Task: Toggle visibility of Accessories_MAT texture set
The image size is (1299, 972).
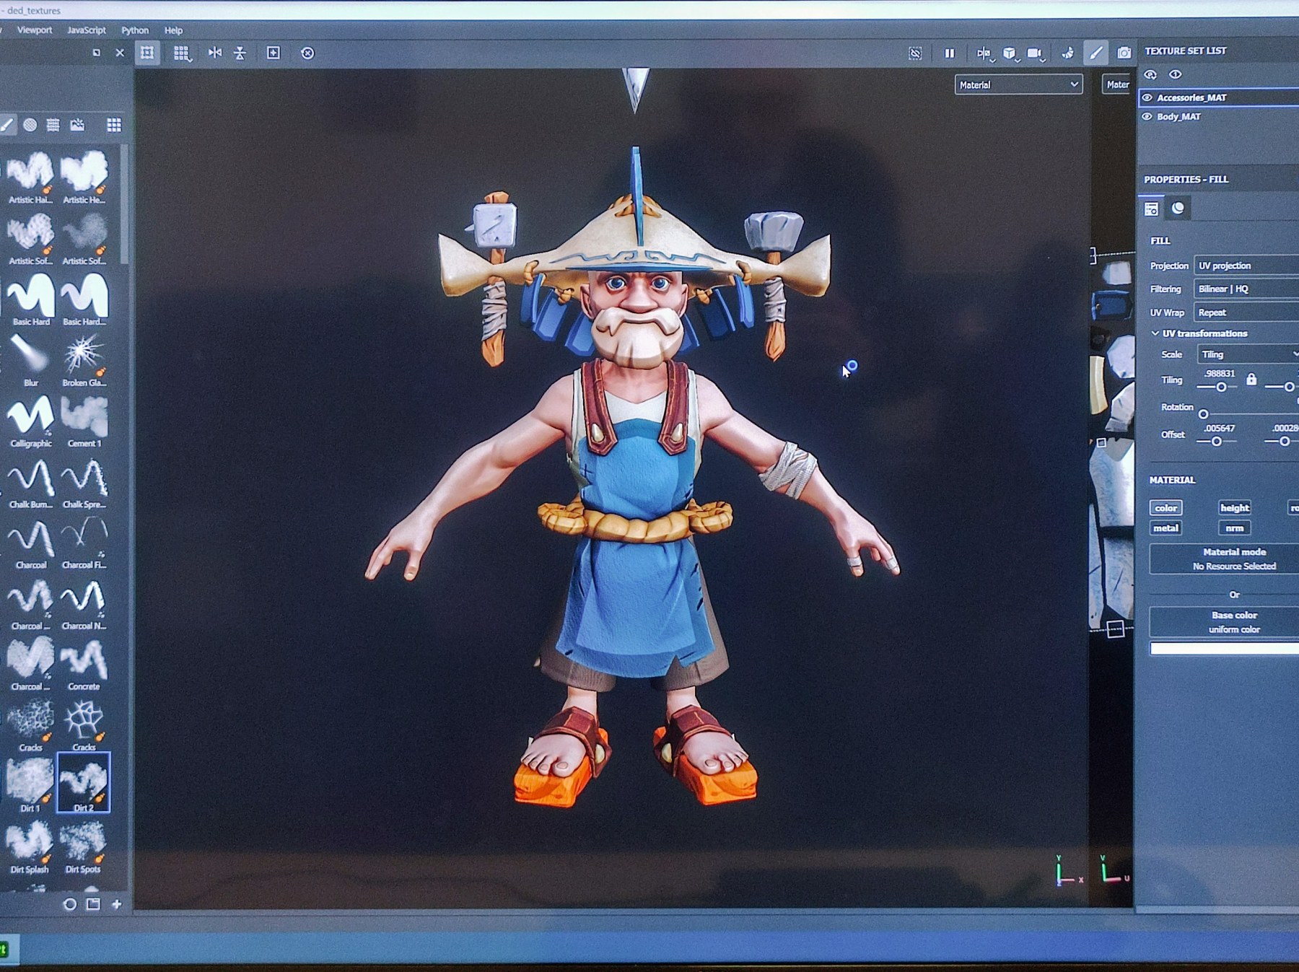Action: (1147, 97)
